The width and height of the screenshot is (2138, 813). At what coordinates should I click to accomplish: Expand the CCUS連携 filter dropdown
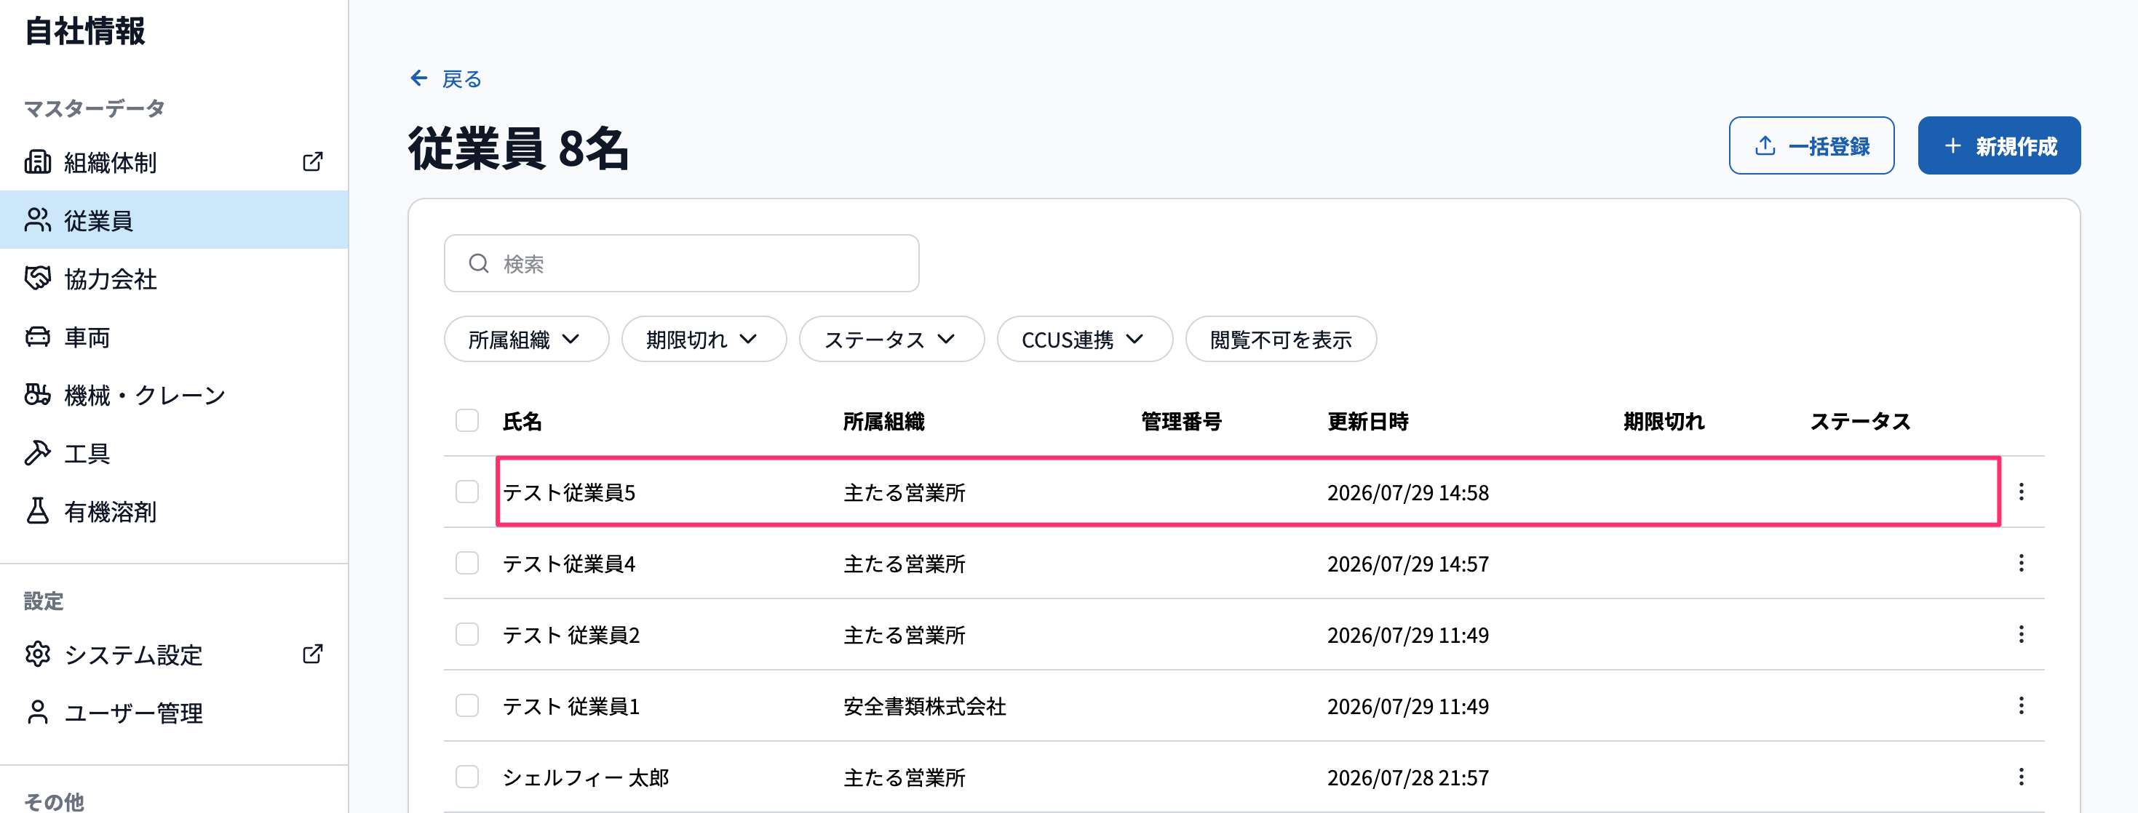pos(1085,340)
